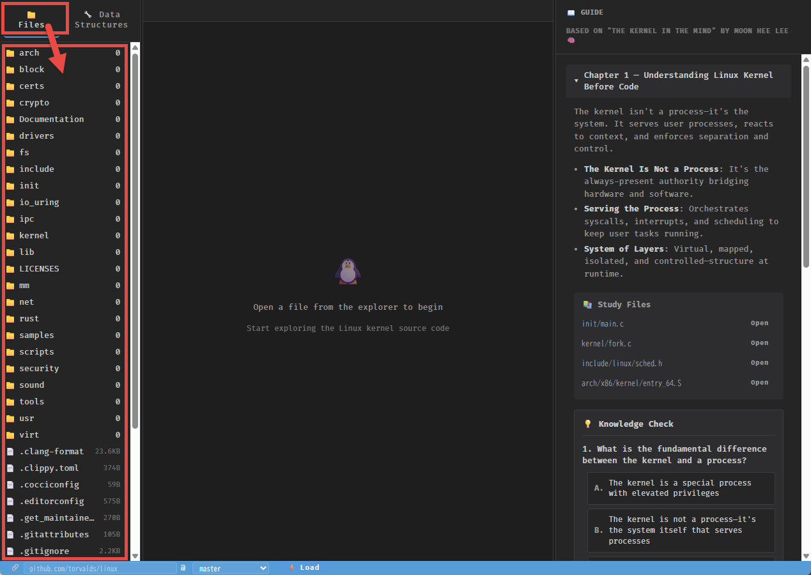Image resolution: width=811 pixels, height=575 pixels.
Task: Open the init/main.c study file
Action: pos(759,323)
